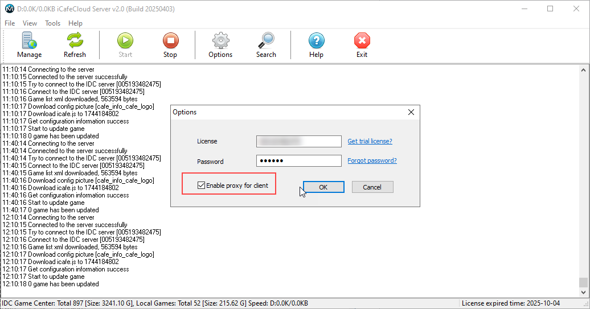Click the red Exit icon
This screenshot has width=590, height=309.
click(x=362, y=41)
